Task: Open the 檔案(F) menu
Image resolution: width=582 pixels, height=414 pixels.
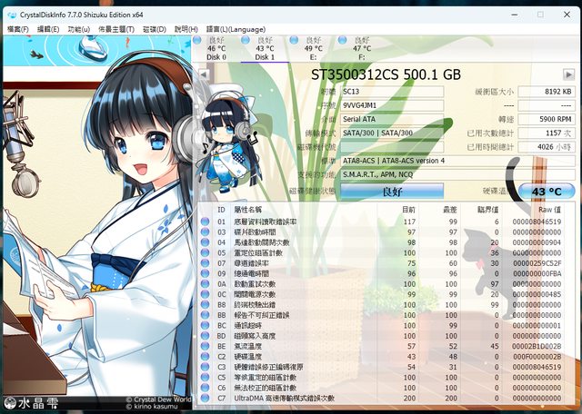Action: coord(17,30)
